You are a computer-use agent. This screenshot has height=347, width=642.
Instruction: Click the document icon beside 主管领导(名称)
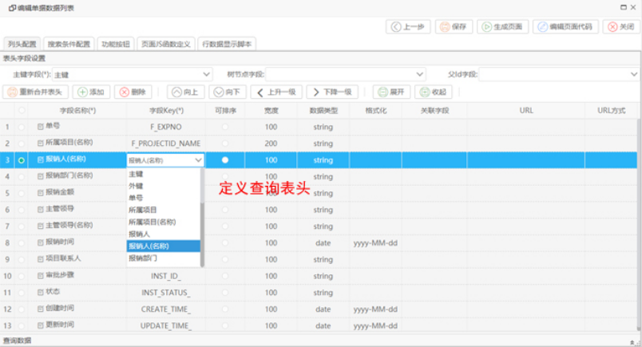[41, 227]
